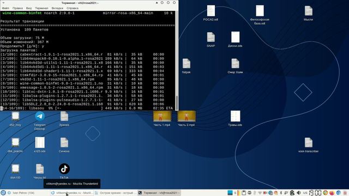Screen dimensions: 349x196
Task: Select the Мысли desktop file icon
Action: 308,13
